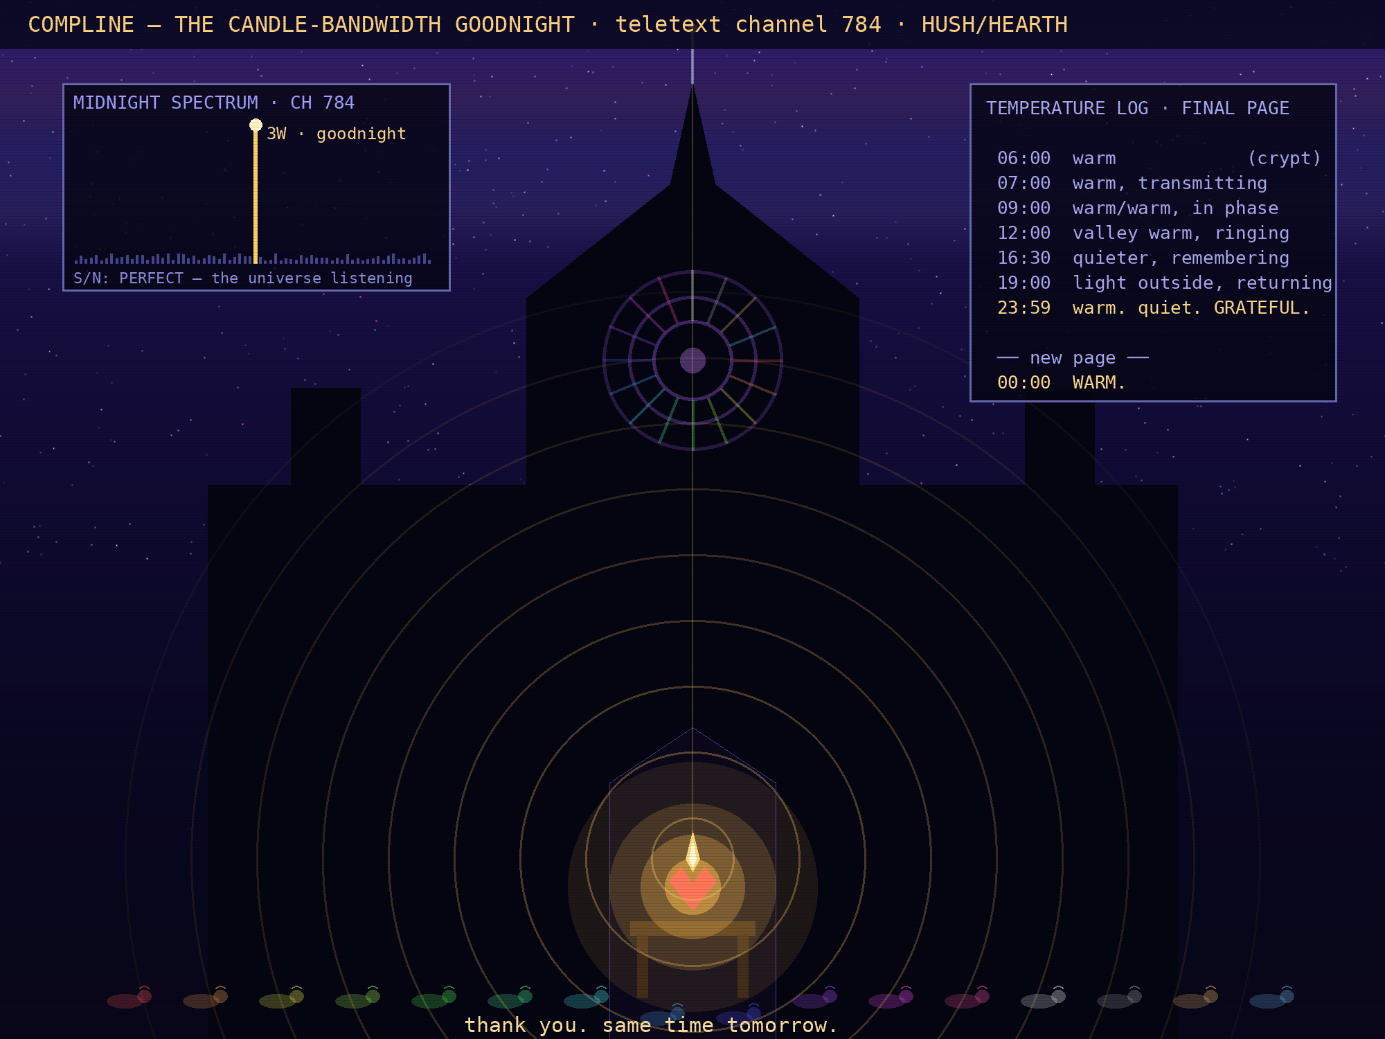Click the right tower silhouette below the log
This screenshot has width=1385, height=1039.
pyautogui.click(x=1060, y=443)
